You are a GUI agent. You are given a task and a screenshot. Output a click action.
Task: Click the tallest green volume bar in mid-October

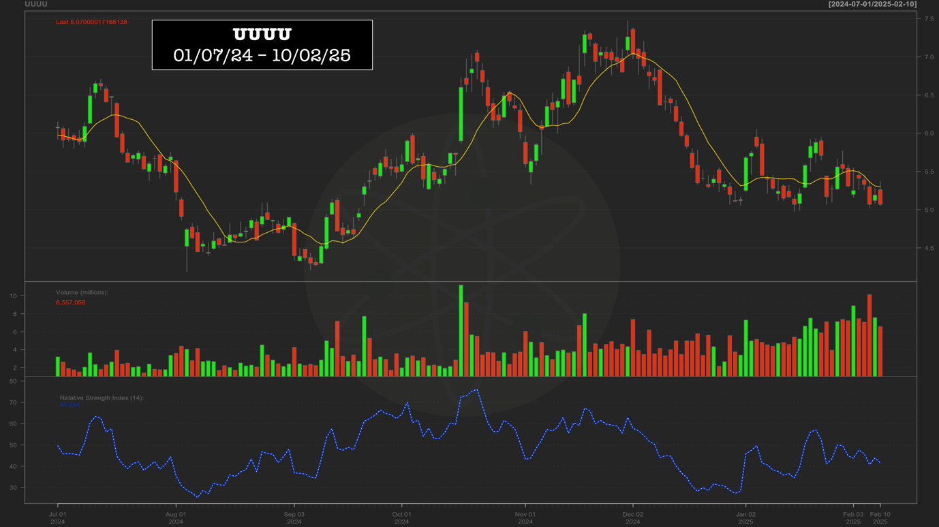coord(461,330)
